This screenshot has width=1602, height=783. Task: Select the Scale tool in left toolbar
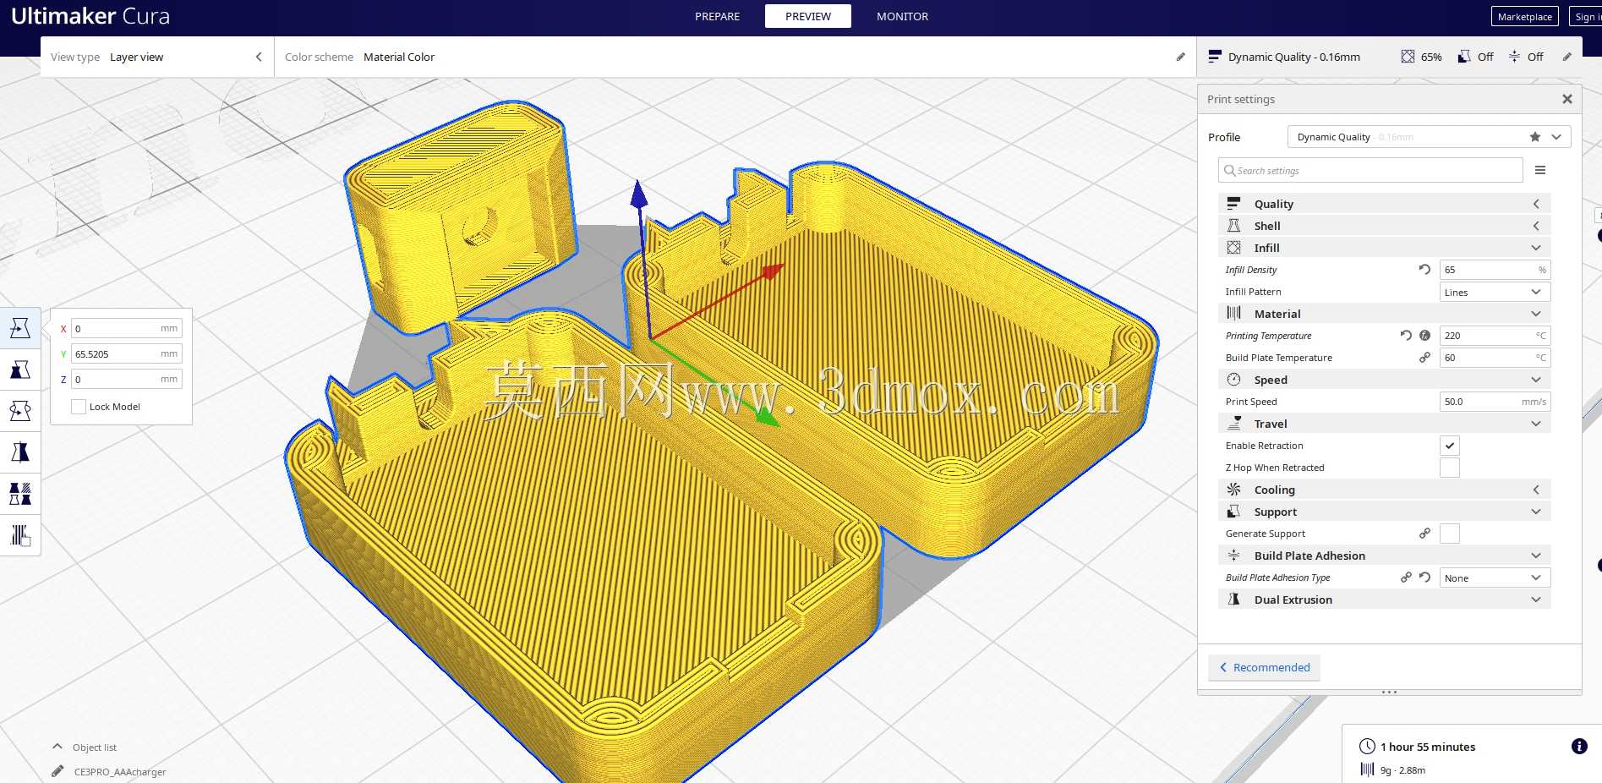[x=20, y=370]
